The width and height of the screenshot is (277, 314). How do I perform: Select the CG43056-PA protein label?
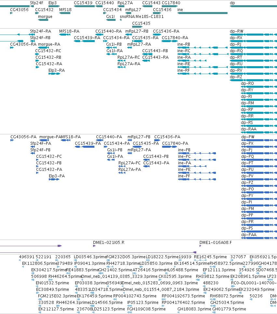tap(23, 137)
